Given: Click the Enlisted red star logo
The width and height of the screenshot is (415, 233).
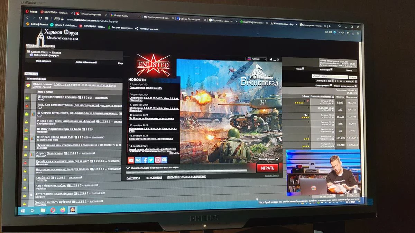Looking at the screenshot, I should pyautogui.click(x=153, y=65).
